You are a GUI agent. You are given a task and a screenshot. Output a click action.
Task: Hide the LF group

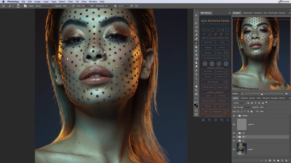234,141
